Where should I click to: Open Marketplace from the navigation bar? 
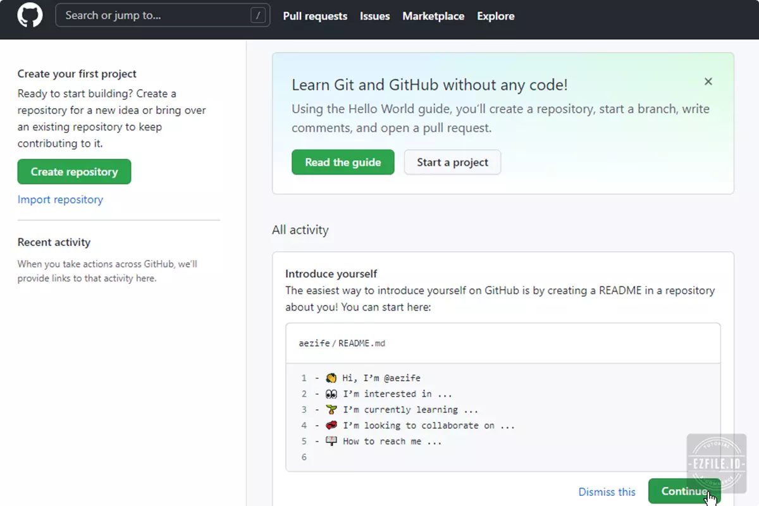coord(433,16)
